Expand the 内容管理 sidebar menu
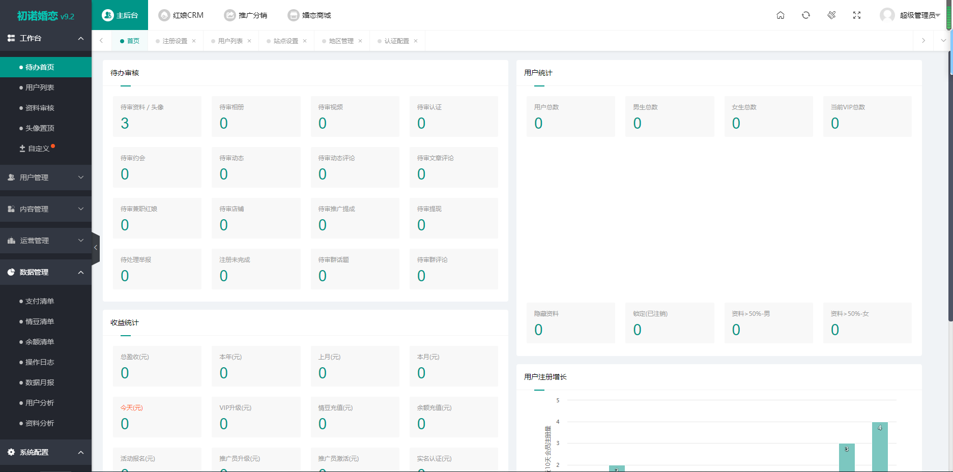Screen dimensions: 953x472 46,209
